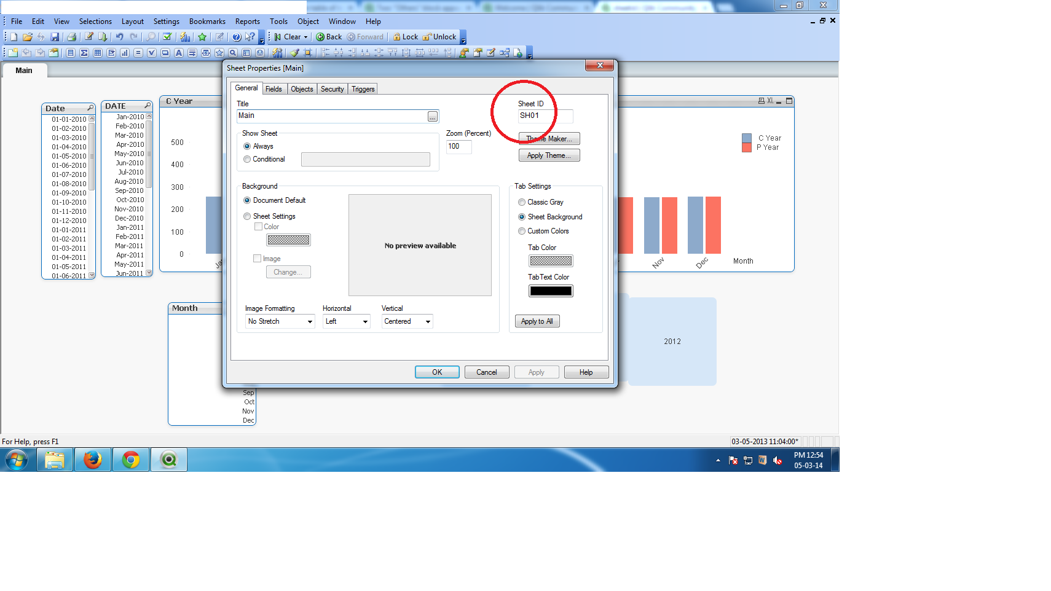Open the Table Viewer icon in design toolbar
The width and height of the screenshot is (1051, 591).
[505, 53]
